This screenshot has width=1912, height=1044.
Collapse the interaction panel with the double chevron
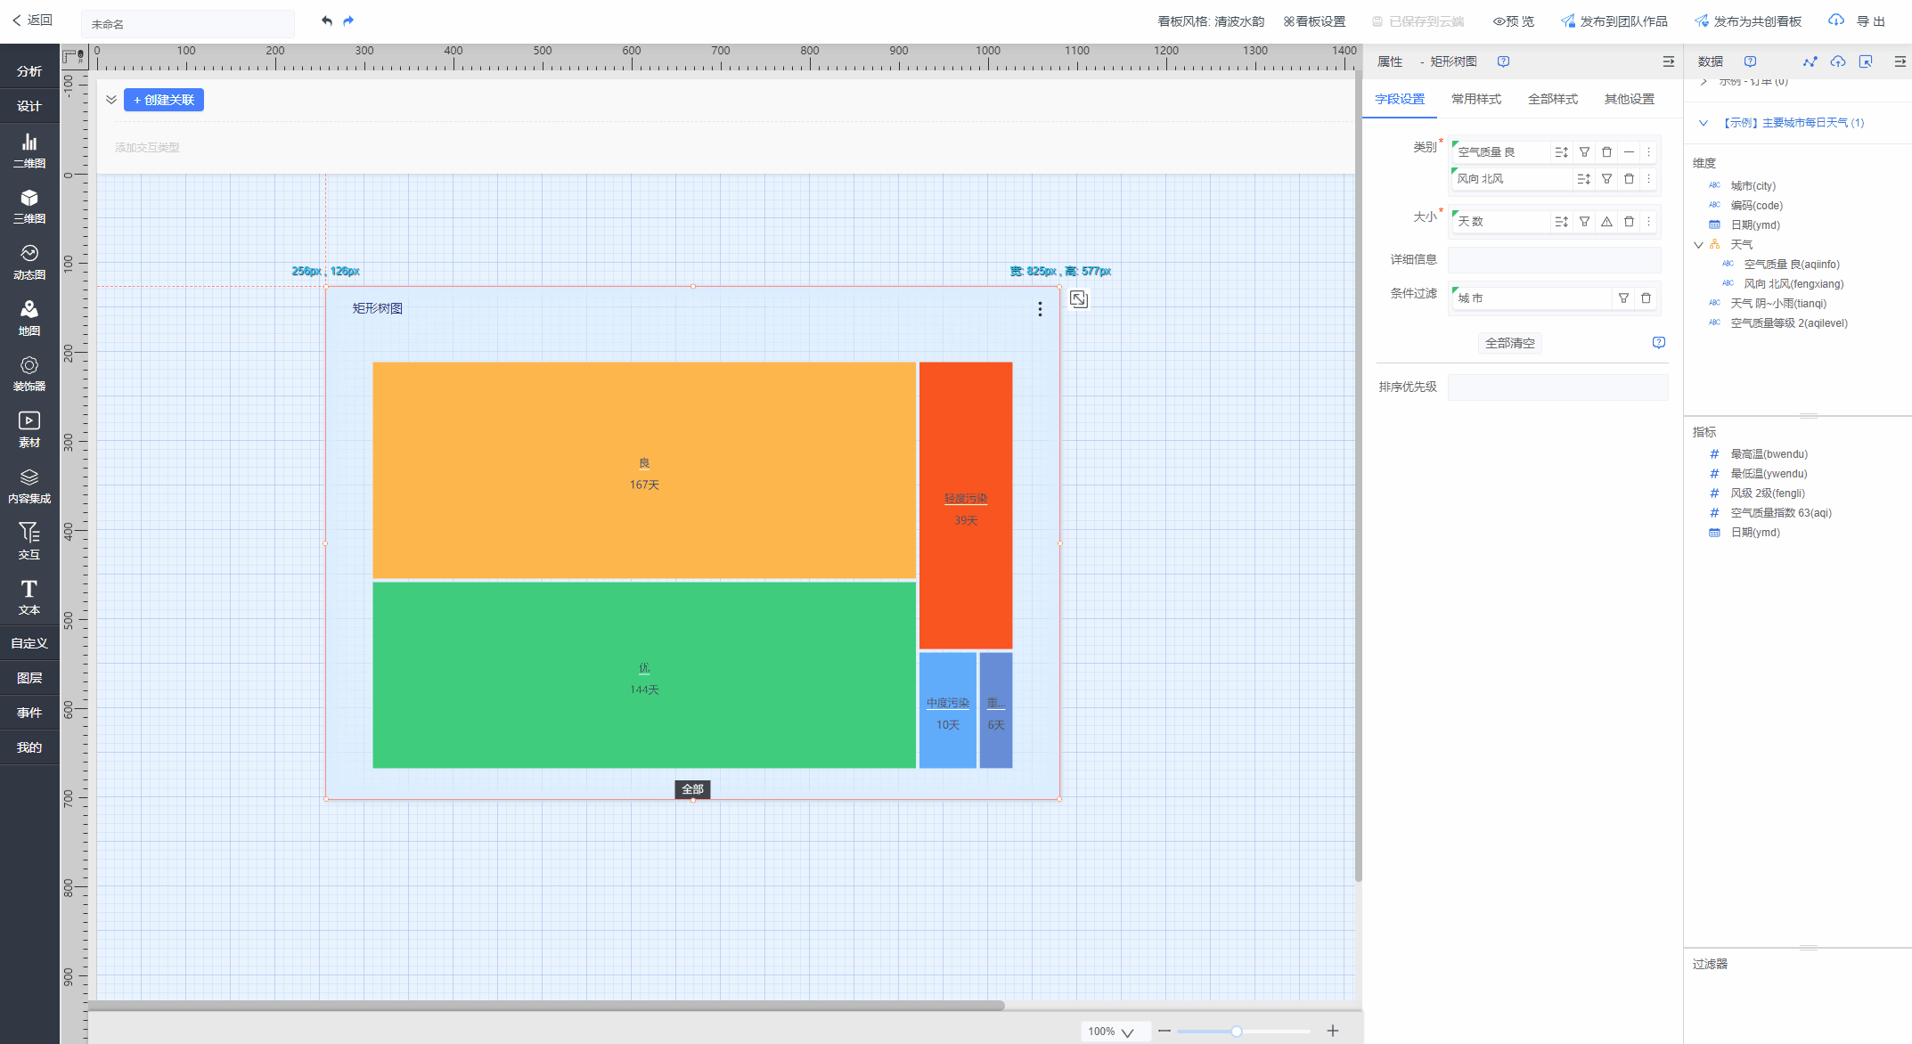(x=111, y=100)
